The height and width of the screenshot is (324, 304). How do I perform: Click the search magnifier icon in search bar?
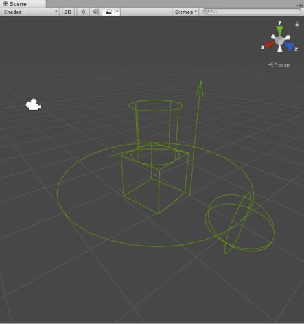click(206, 12)
